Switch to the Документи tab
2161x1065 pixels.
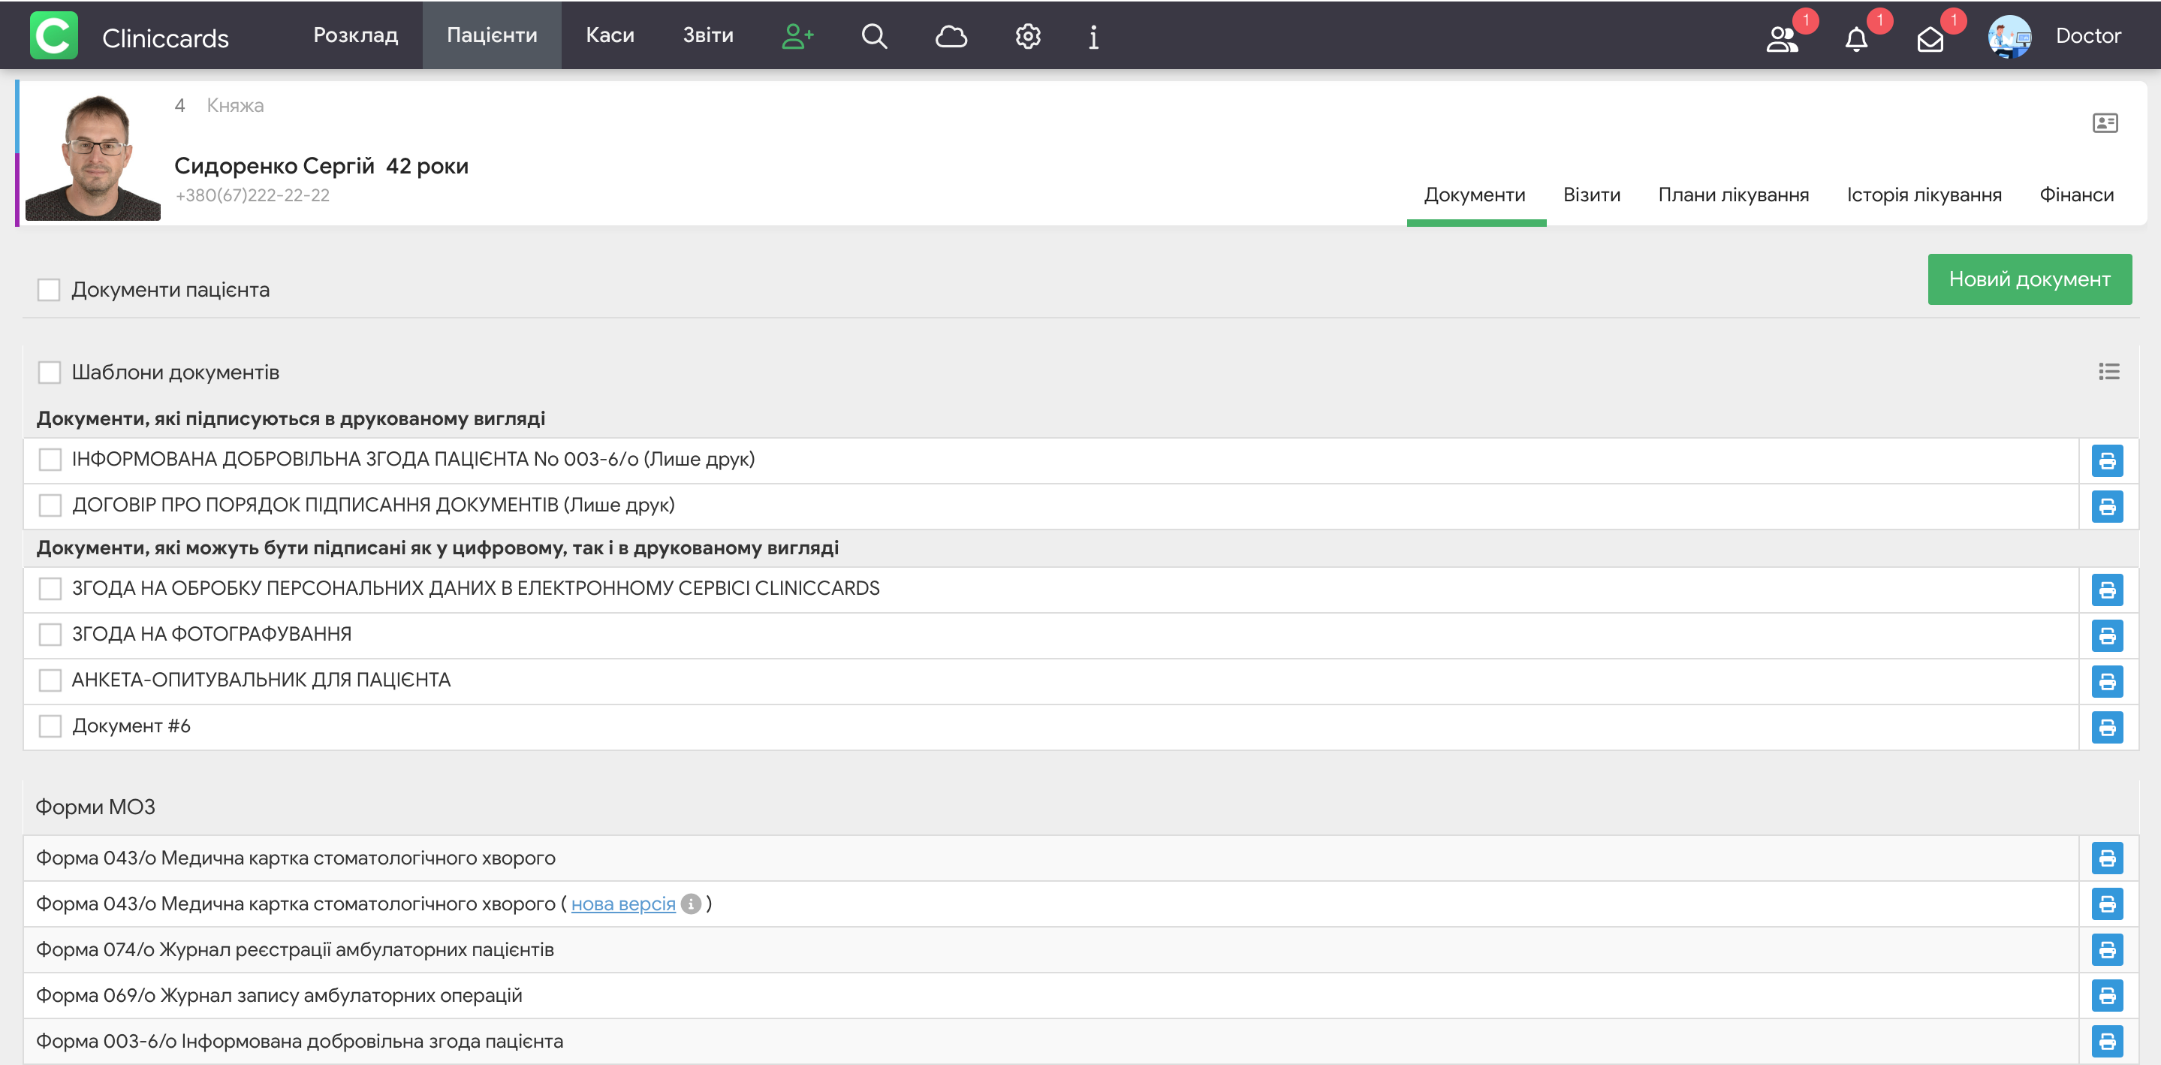tap(1475, 195)
